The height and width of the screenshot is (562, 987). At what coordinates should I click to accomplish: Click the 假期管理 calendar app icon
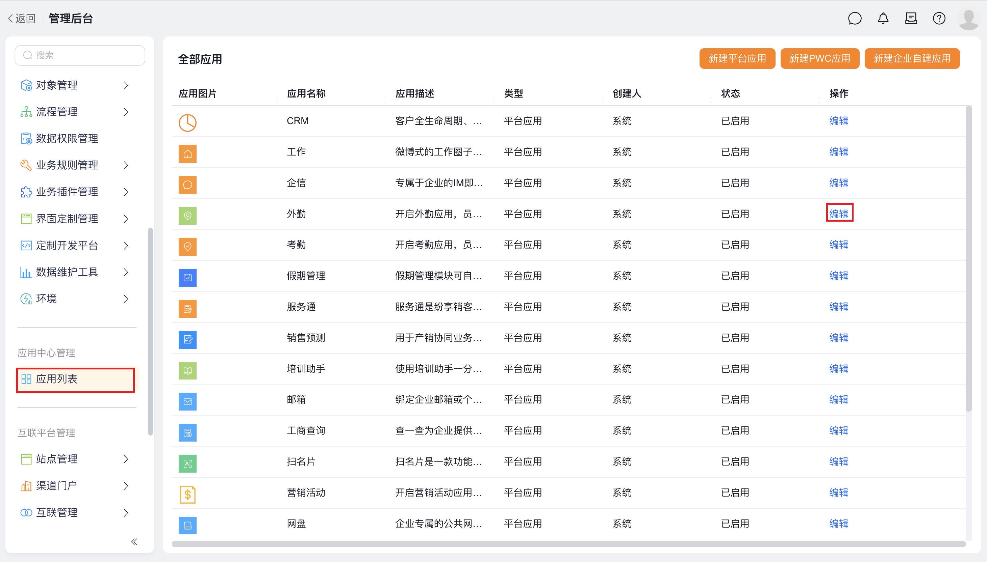187,278
